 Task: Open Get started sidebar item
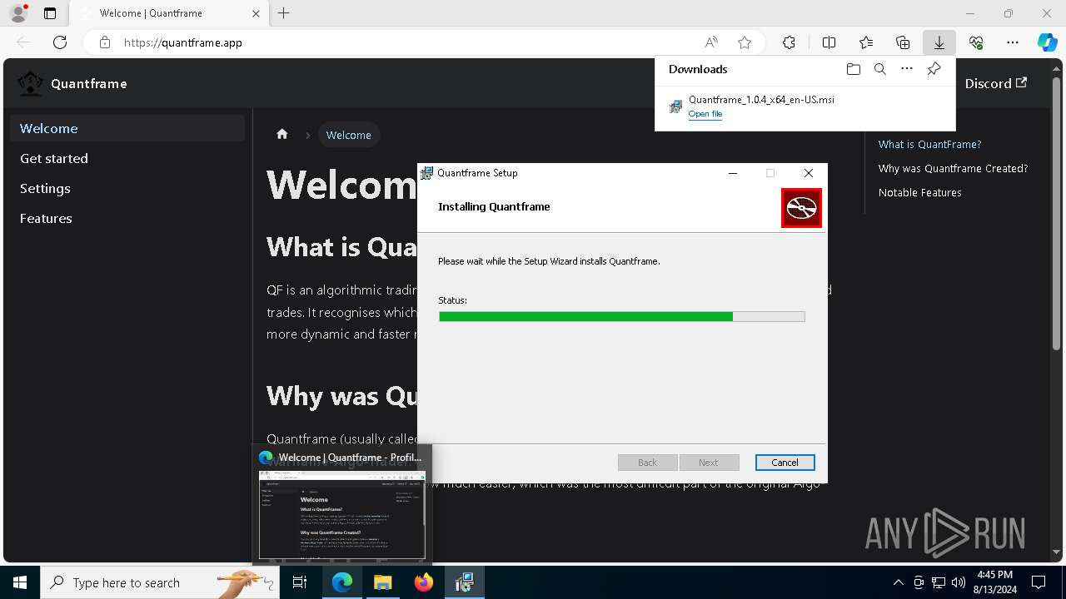coord(127,158)
